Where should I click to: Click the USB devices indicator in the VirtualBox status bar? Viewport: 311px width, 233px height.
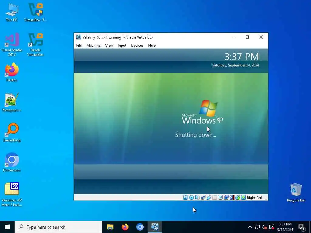[209, 198]
